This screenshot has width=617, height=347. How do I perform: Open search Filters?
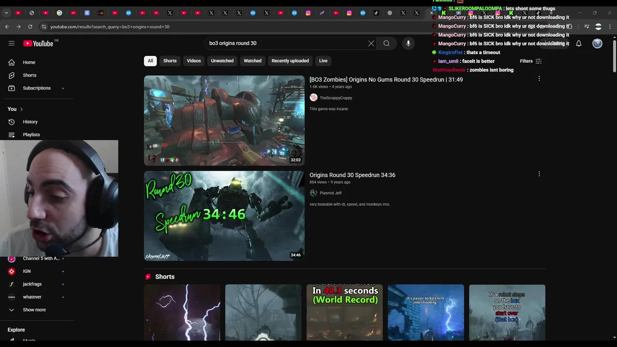(x=531, y=61)
